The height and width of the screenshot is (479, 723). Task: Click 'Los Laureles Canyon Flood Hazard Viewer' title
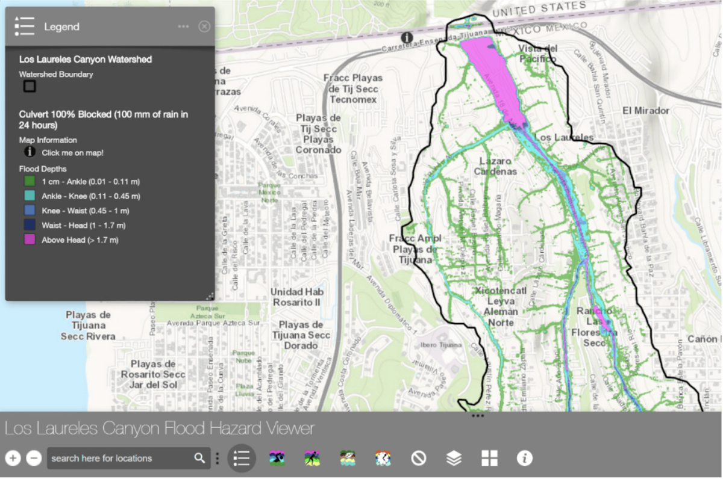(x=160, y=428)
